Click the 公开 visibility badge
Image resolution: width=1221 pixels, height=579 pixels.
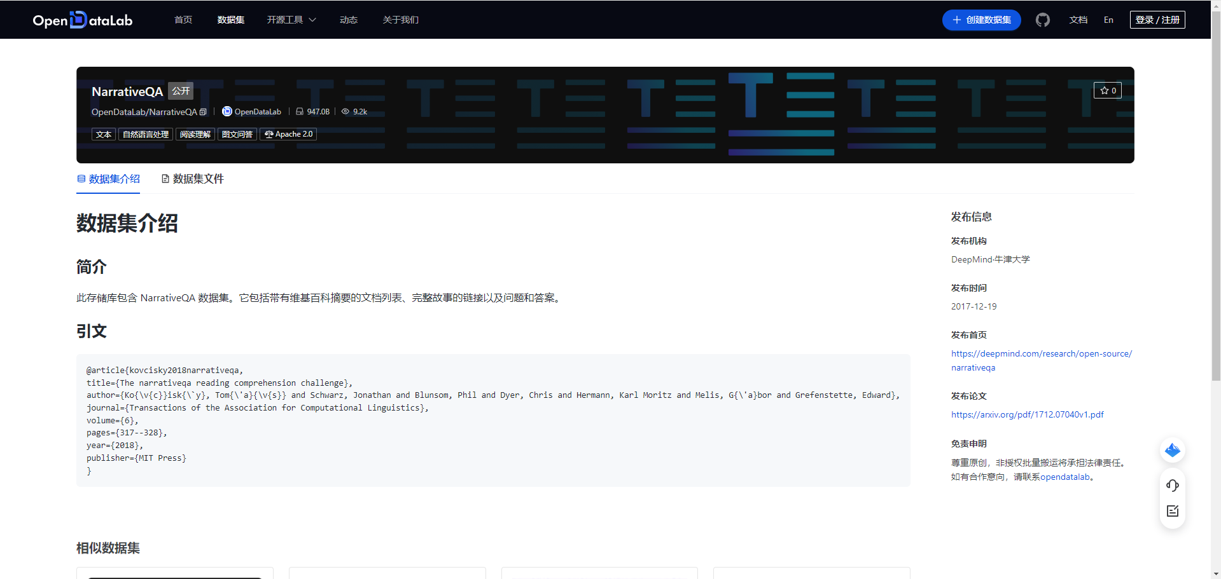point(181,91)
